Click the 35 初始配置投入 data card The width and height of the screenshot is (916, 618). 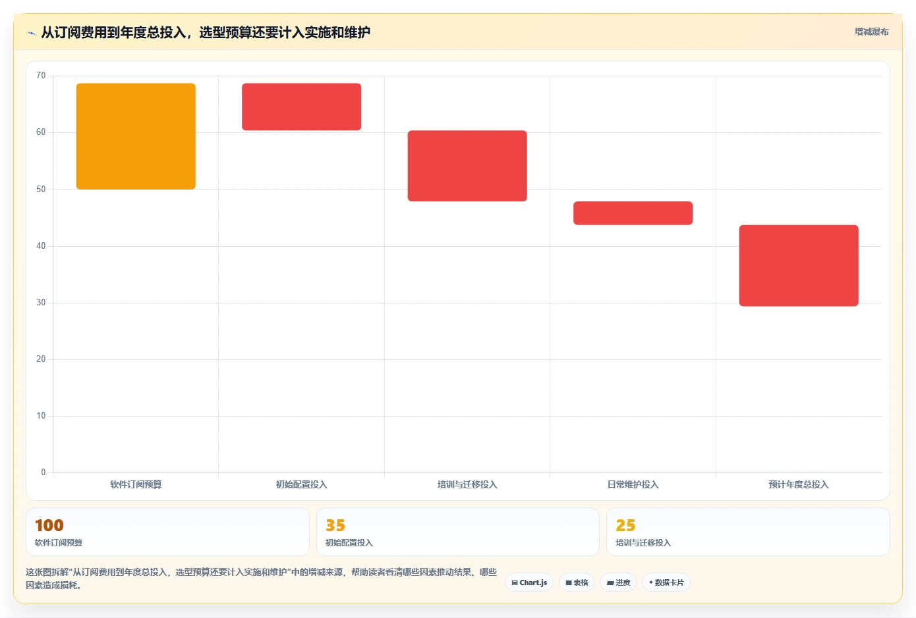point(458,532)
